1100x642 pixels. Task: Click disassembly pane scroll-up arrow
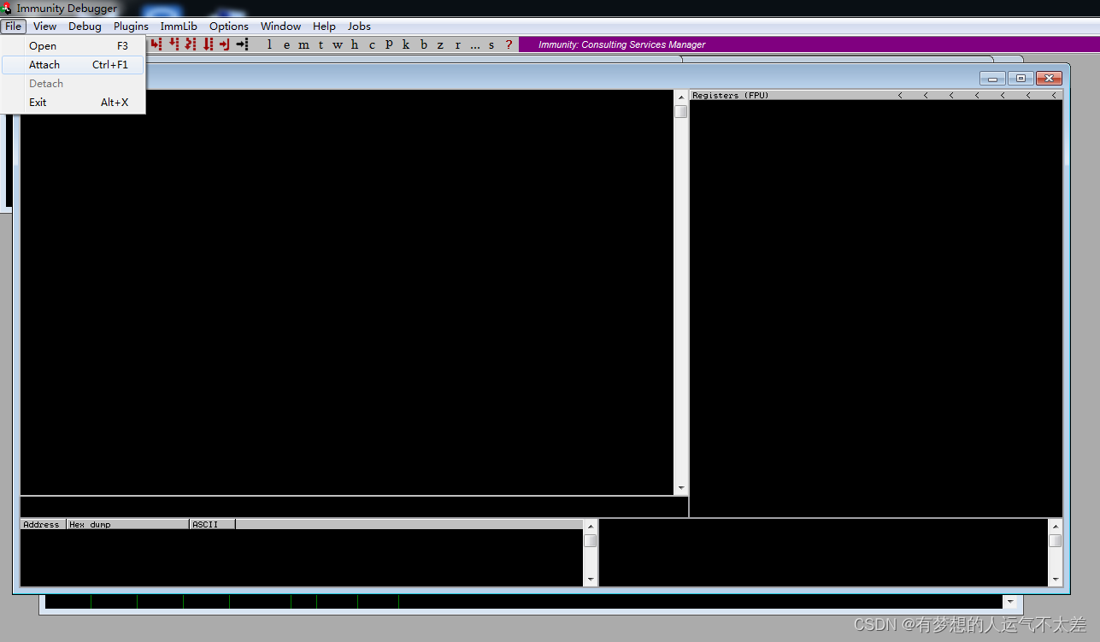click(681, 97)
